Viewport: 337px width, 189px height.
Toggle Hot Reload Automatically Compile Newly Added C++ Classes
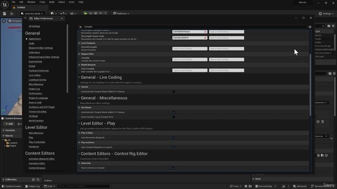click(174, 112)
